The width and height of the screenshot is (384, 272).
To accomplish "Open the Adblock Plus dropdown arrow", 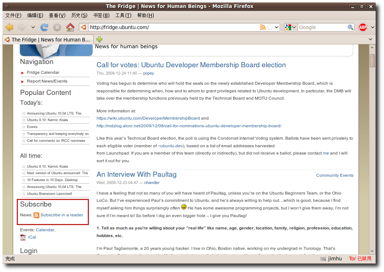I will coord(372,27).
